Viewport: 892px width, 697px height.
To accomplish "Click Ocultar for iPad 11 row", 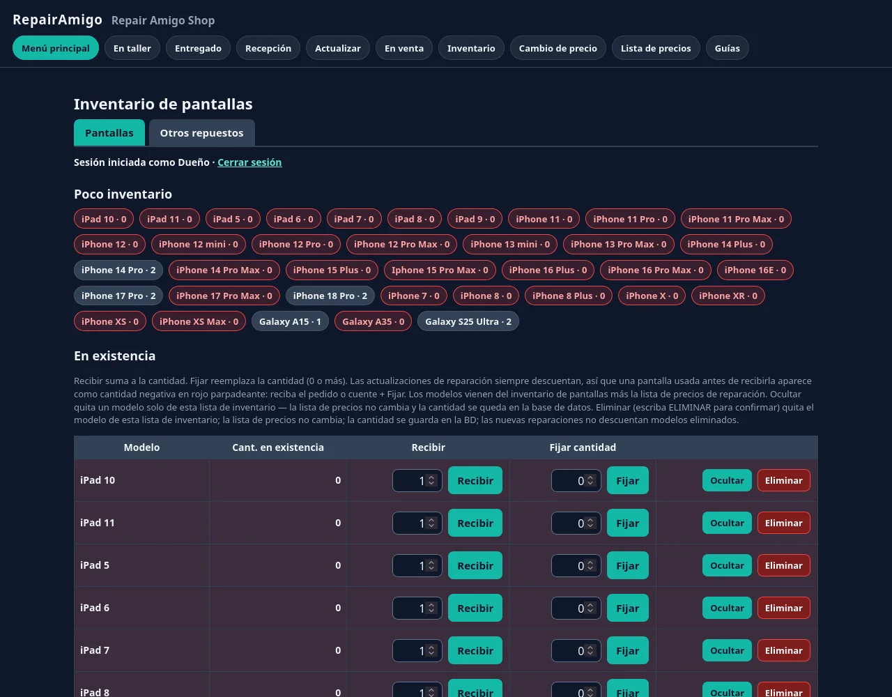I will 727,523.
